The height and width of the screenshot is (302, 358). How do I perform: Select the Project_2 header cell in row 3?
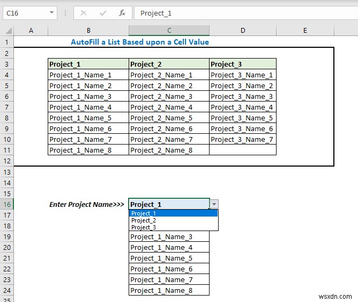(169, 64)
